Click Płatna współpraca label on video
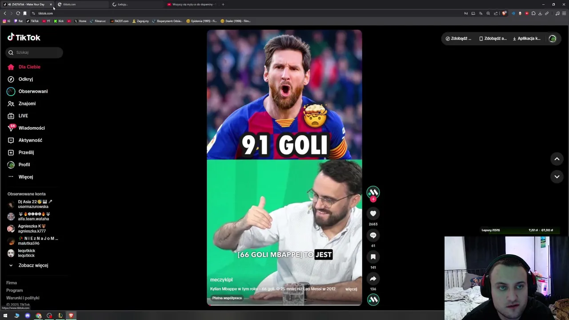 [227, 298]
